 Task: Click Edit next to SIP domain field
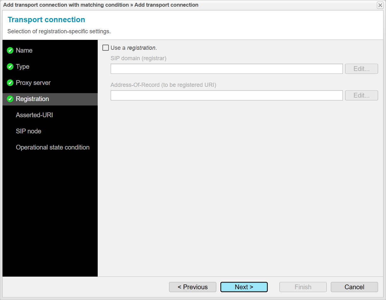(361, 68)
